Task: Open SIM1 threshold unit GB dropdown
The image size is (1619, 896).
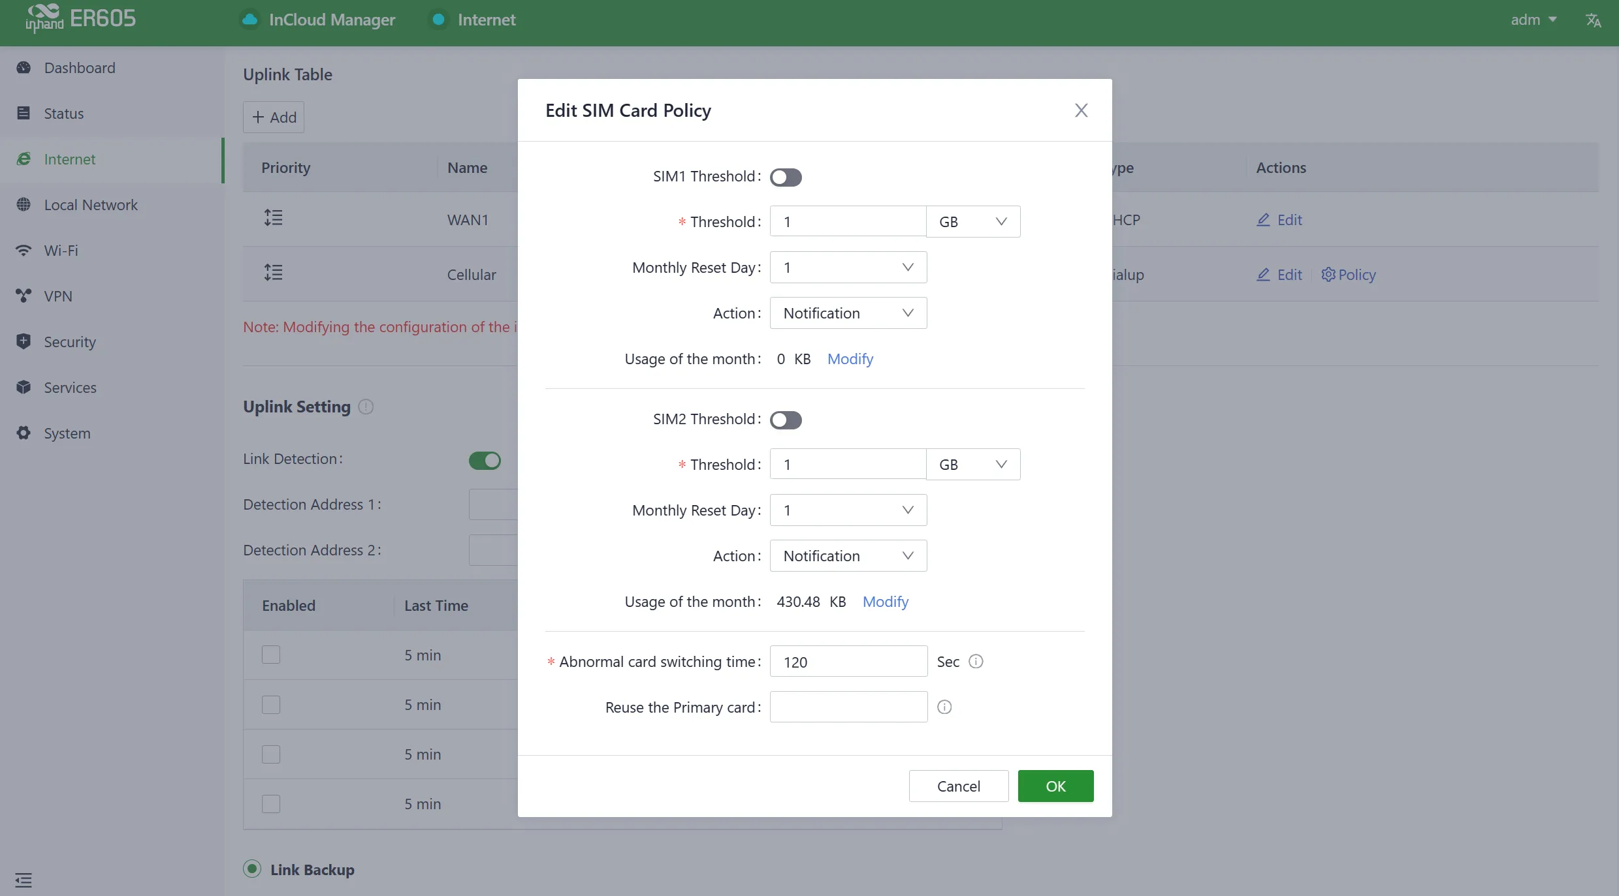Action: coord(973,222)
